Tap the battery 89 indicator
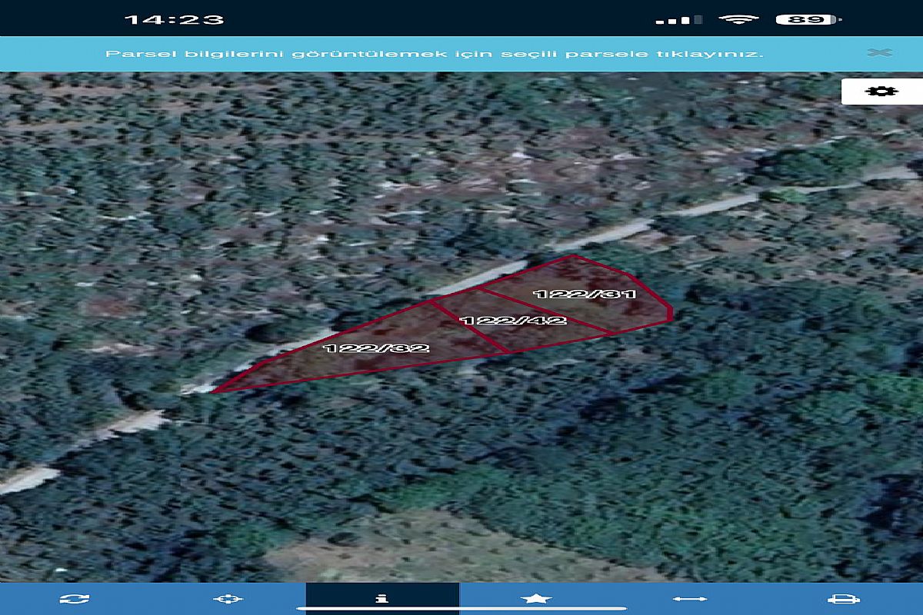This screenshot has width=923, height=615. click(x=808, y=19)
